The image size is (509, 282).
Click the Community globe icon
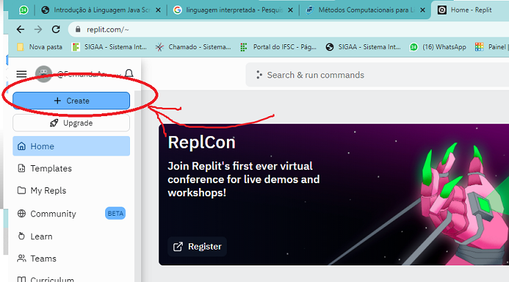pyautogui.click(x=21, y=214)
